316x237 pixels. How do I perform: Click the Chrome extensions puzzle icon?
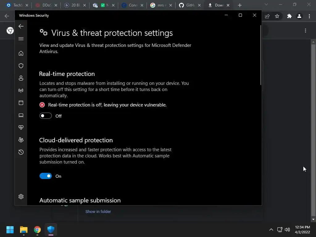coord(289,16)
